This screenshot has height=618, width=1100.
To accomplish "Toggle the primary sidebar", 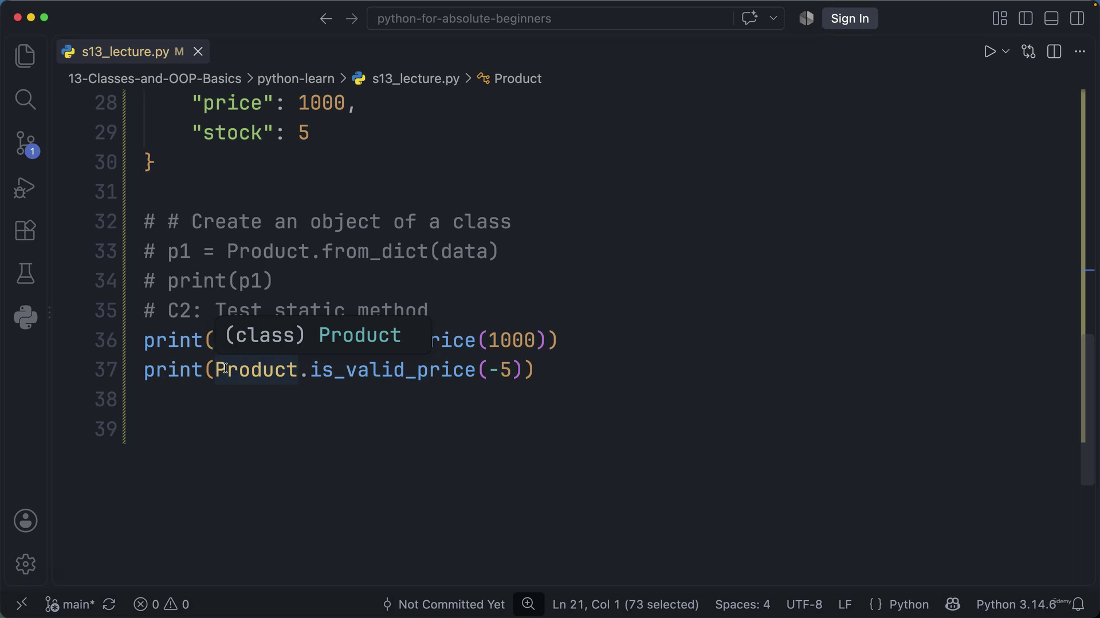I will click(x=1026, y=18).
